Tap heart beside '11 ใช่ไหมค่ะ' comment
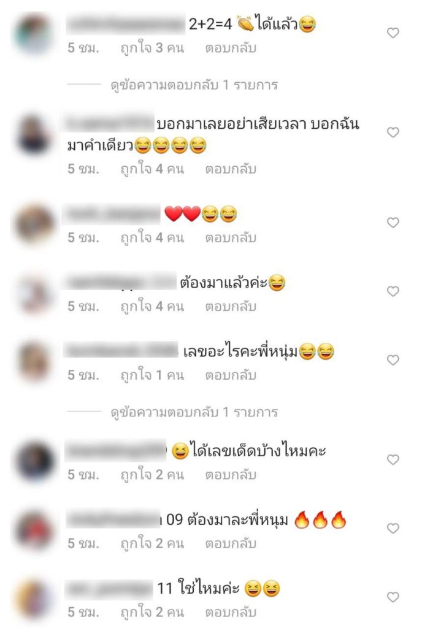Viewport: 422px width, 628px height. 393,597
